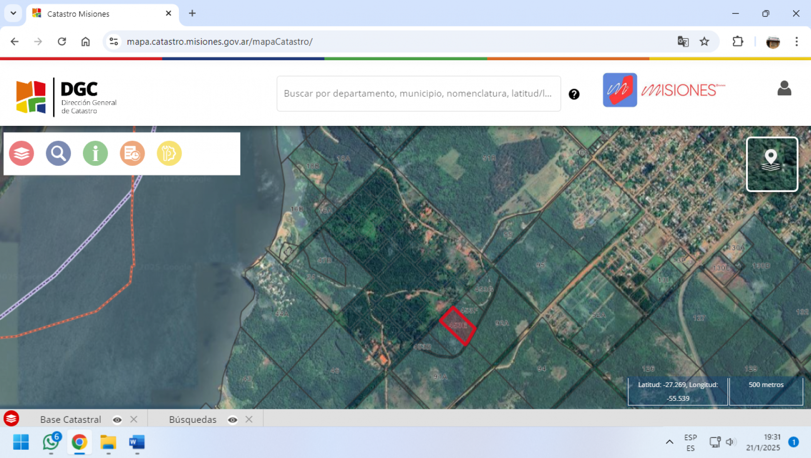Go forward in browser history

tap(38, 41)
